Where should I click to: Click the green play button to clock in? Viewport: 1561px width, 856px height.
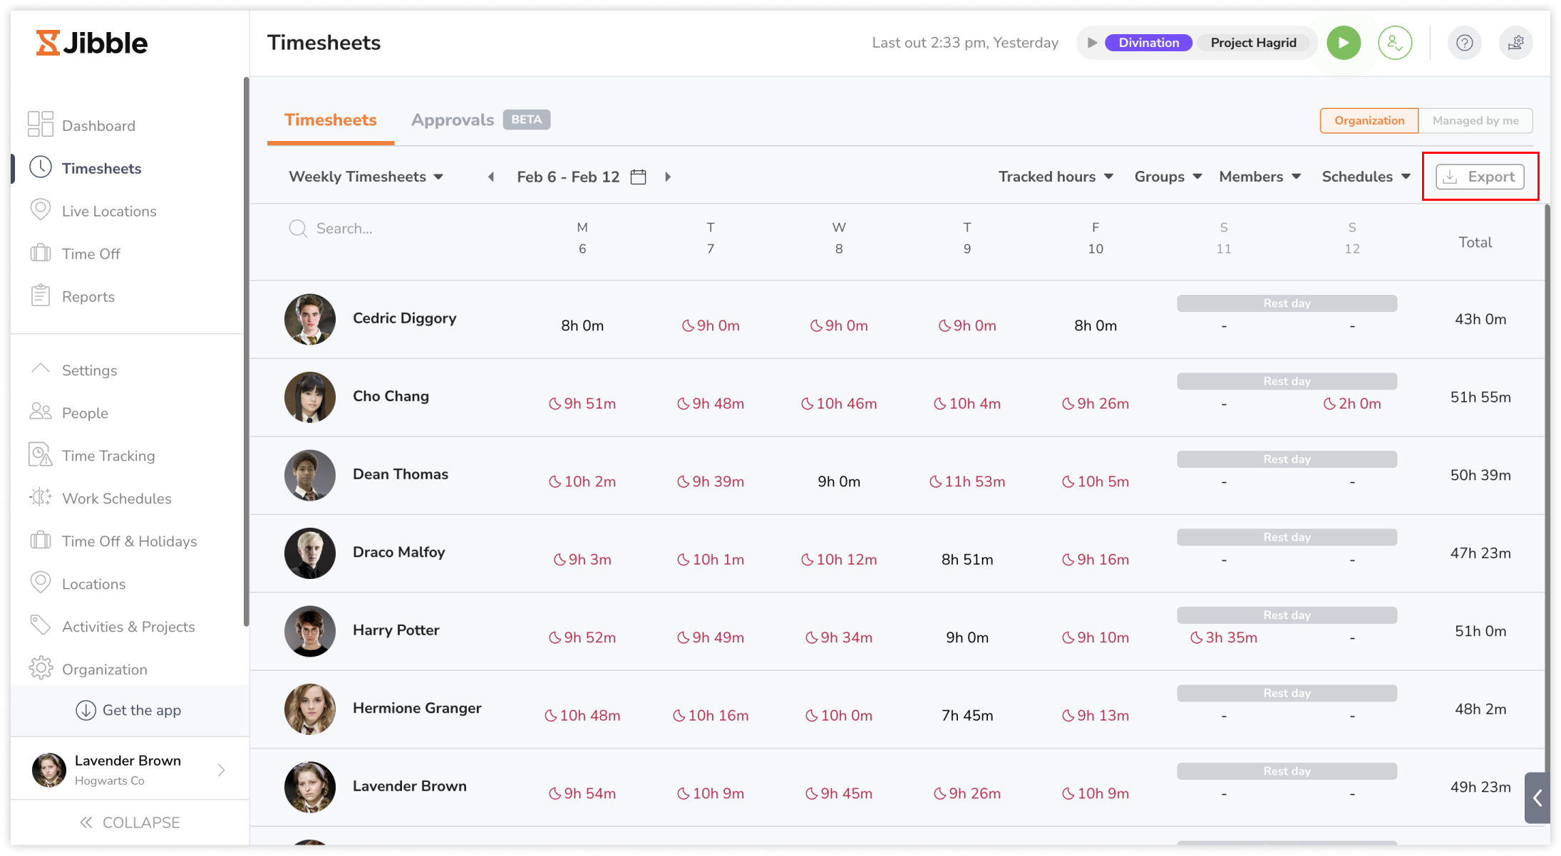pos(1343,42)
